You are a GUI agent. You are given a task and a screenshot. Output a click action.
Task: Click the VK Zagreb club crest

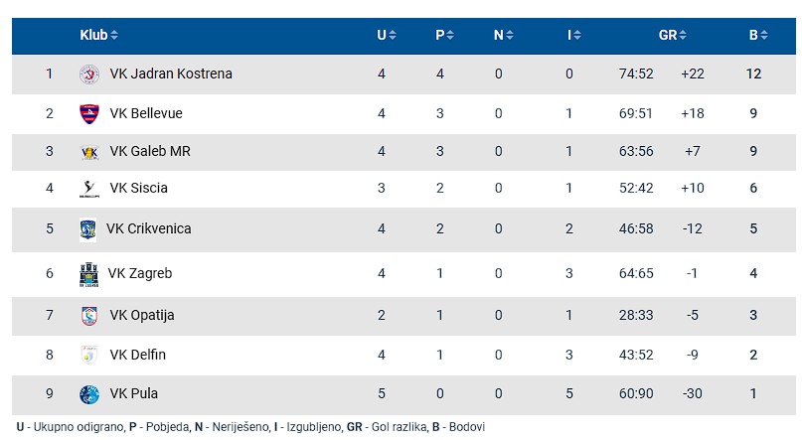tap(88, 274)
